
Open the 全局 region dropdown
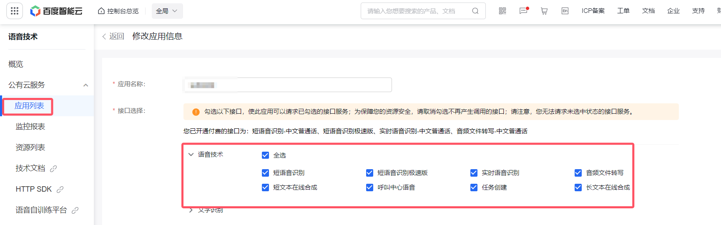167,11
